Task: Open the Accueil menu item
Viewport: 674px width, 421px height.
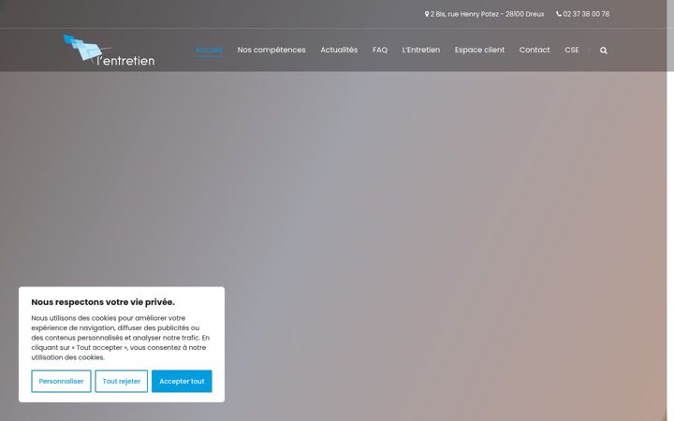Action: tap(209, 50)
